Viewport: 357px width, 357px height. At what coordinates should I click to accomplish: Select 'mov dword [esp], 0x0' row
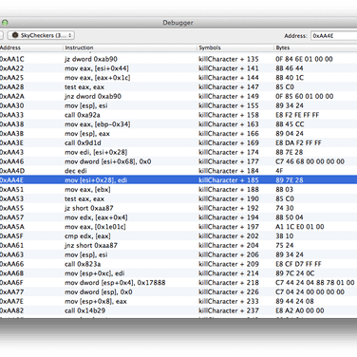pyautogui.click(x=178, y=291)
